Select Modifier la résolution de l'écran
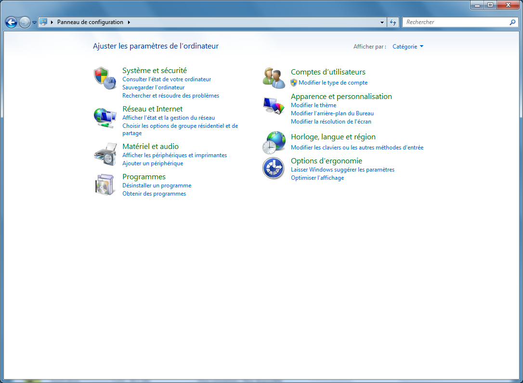This screenshot has height=383, width=523. [331, 122]
